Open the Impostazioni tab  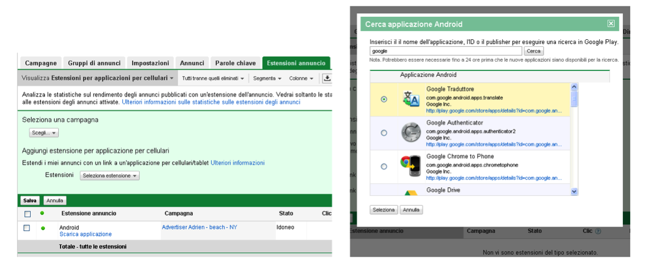click(x=150, y=63)
